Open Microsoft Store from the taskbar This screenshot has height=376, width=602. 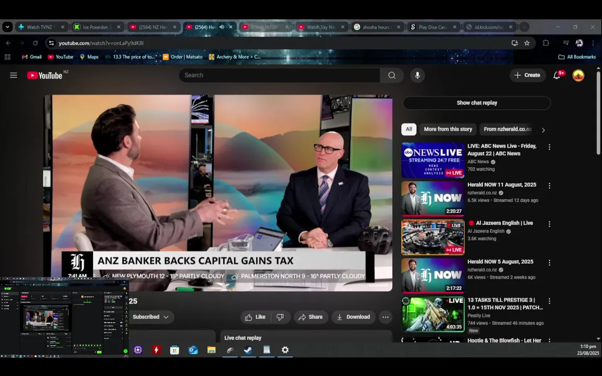pyautogui.click(x=175, y=350)
